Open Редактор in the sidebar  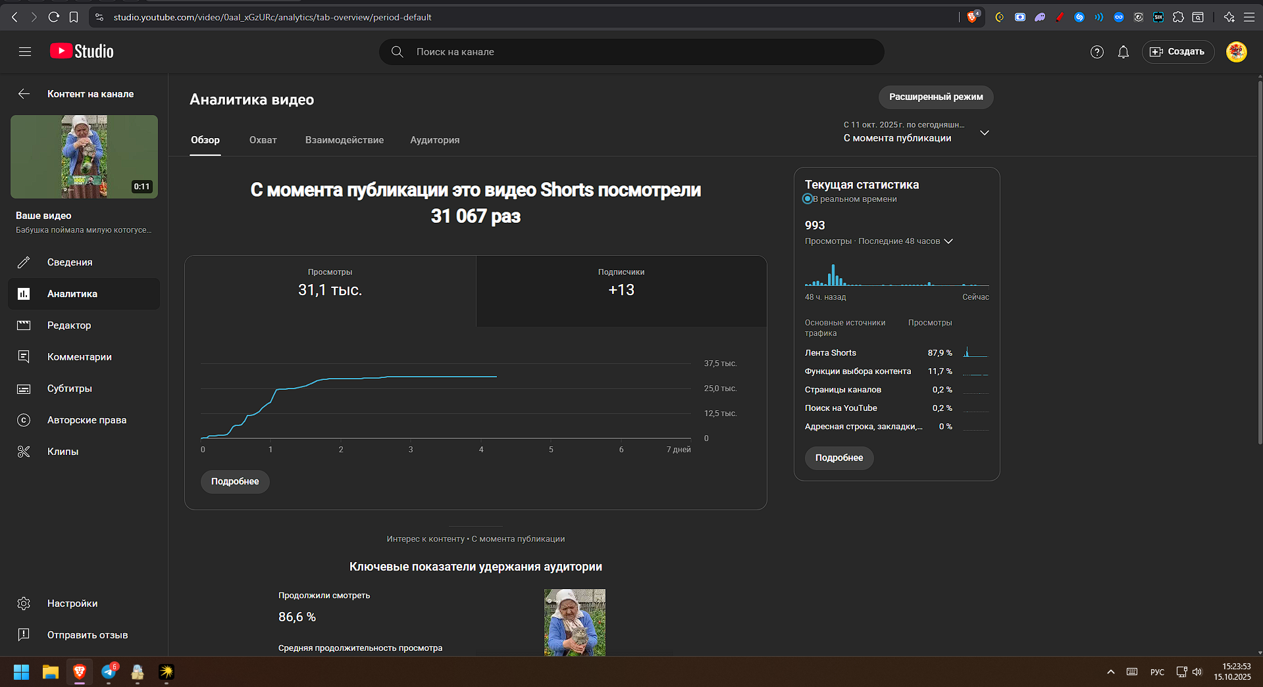(69, 325)
